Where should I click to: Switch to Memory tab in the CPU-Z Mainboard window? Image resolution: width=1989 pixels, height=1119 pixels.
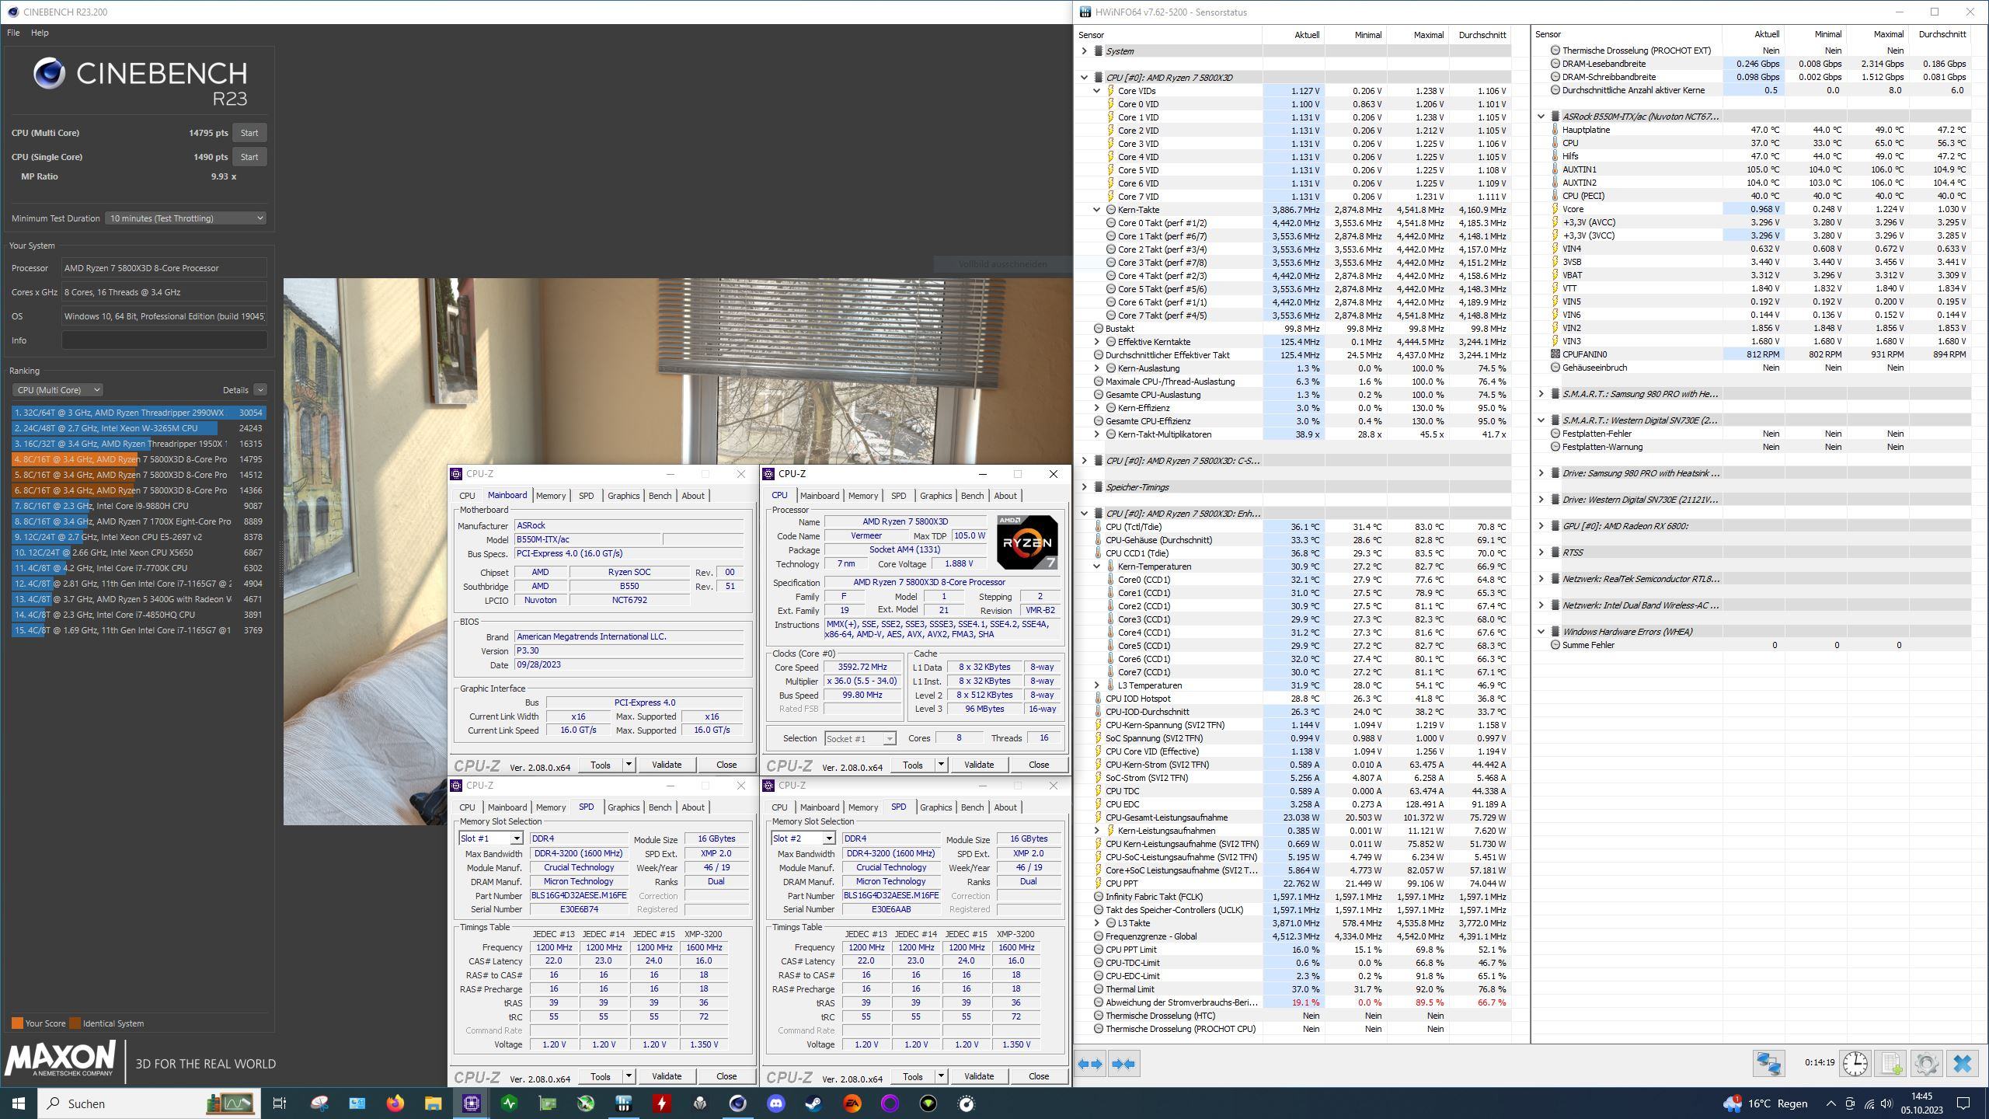[x=550, y=496]
